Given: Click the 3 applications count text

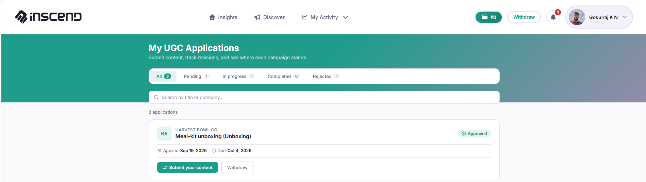Looking at the screenshot, I should pos(163,112).
